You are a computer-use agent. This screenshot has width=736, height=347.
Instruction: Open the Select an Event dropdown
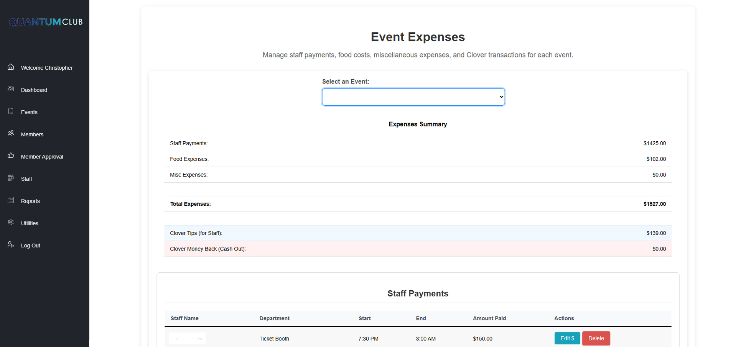[413, 97]
